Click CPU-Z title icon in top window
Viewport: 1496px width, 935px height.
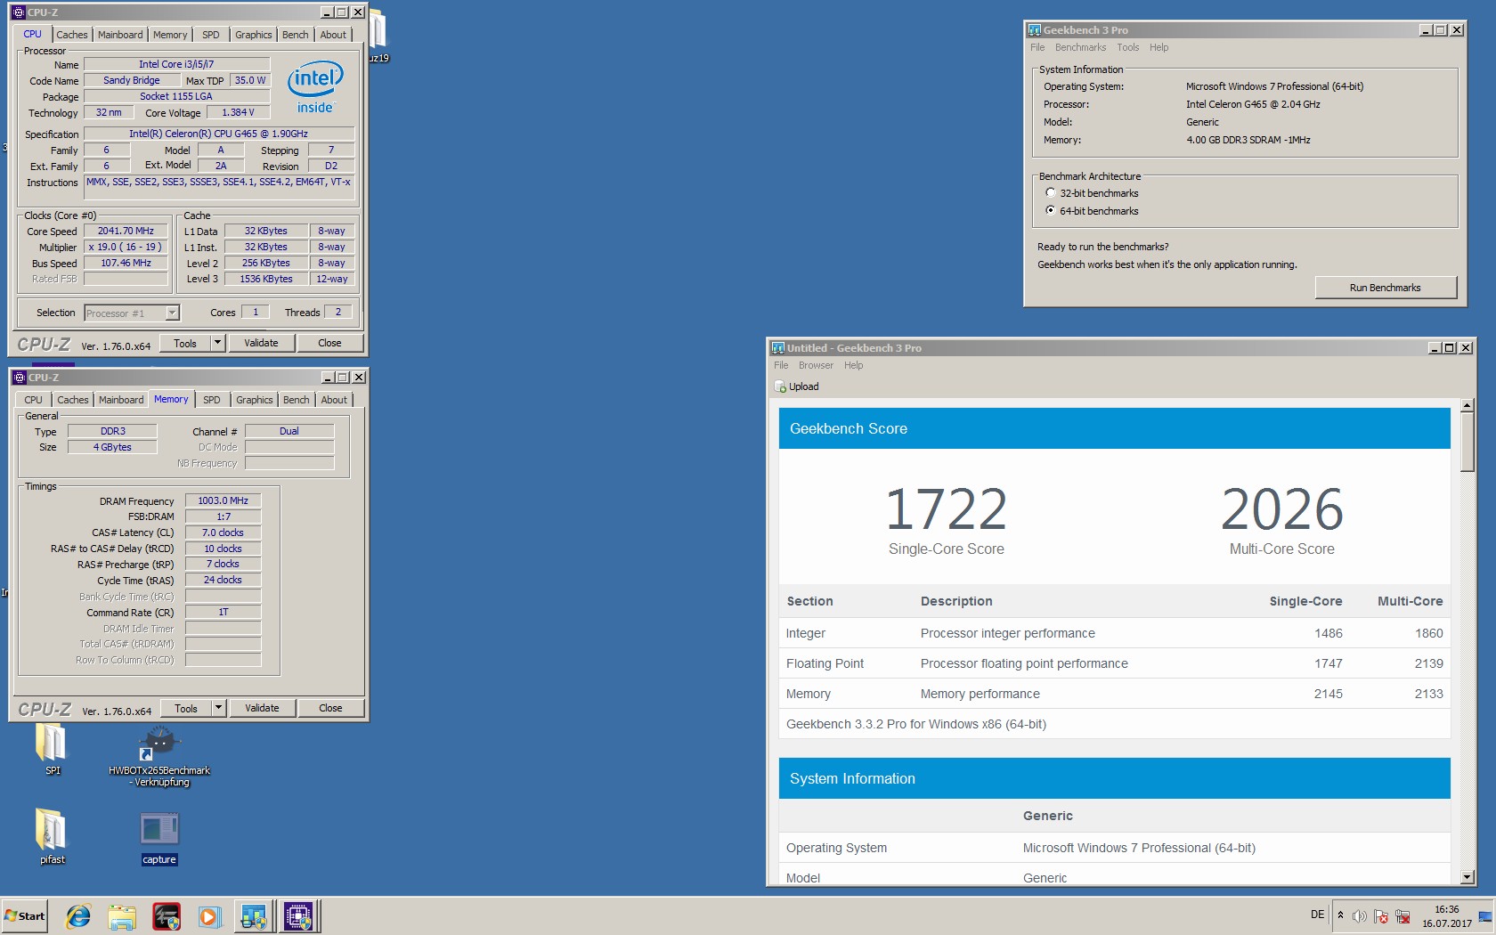(x=19, y=12)
